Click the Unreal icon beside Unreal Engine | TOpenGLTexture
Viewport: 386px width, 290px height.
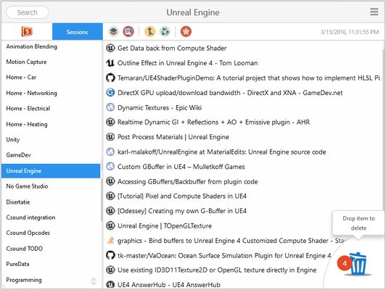click(110, 225)
